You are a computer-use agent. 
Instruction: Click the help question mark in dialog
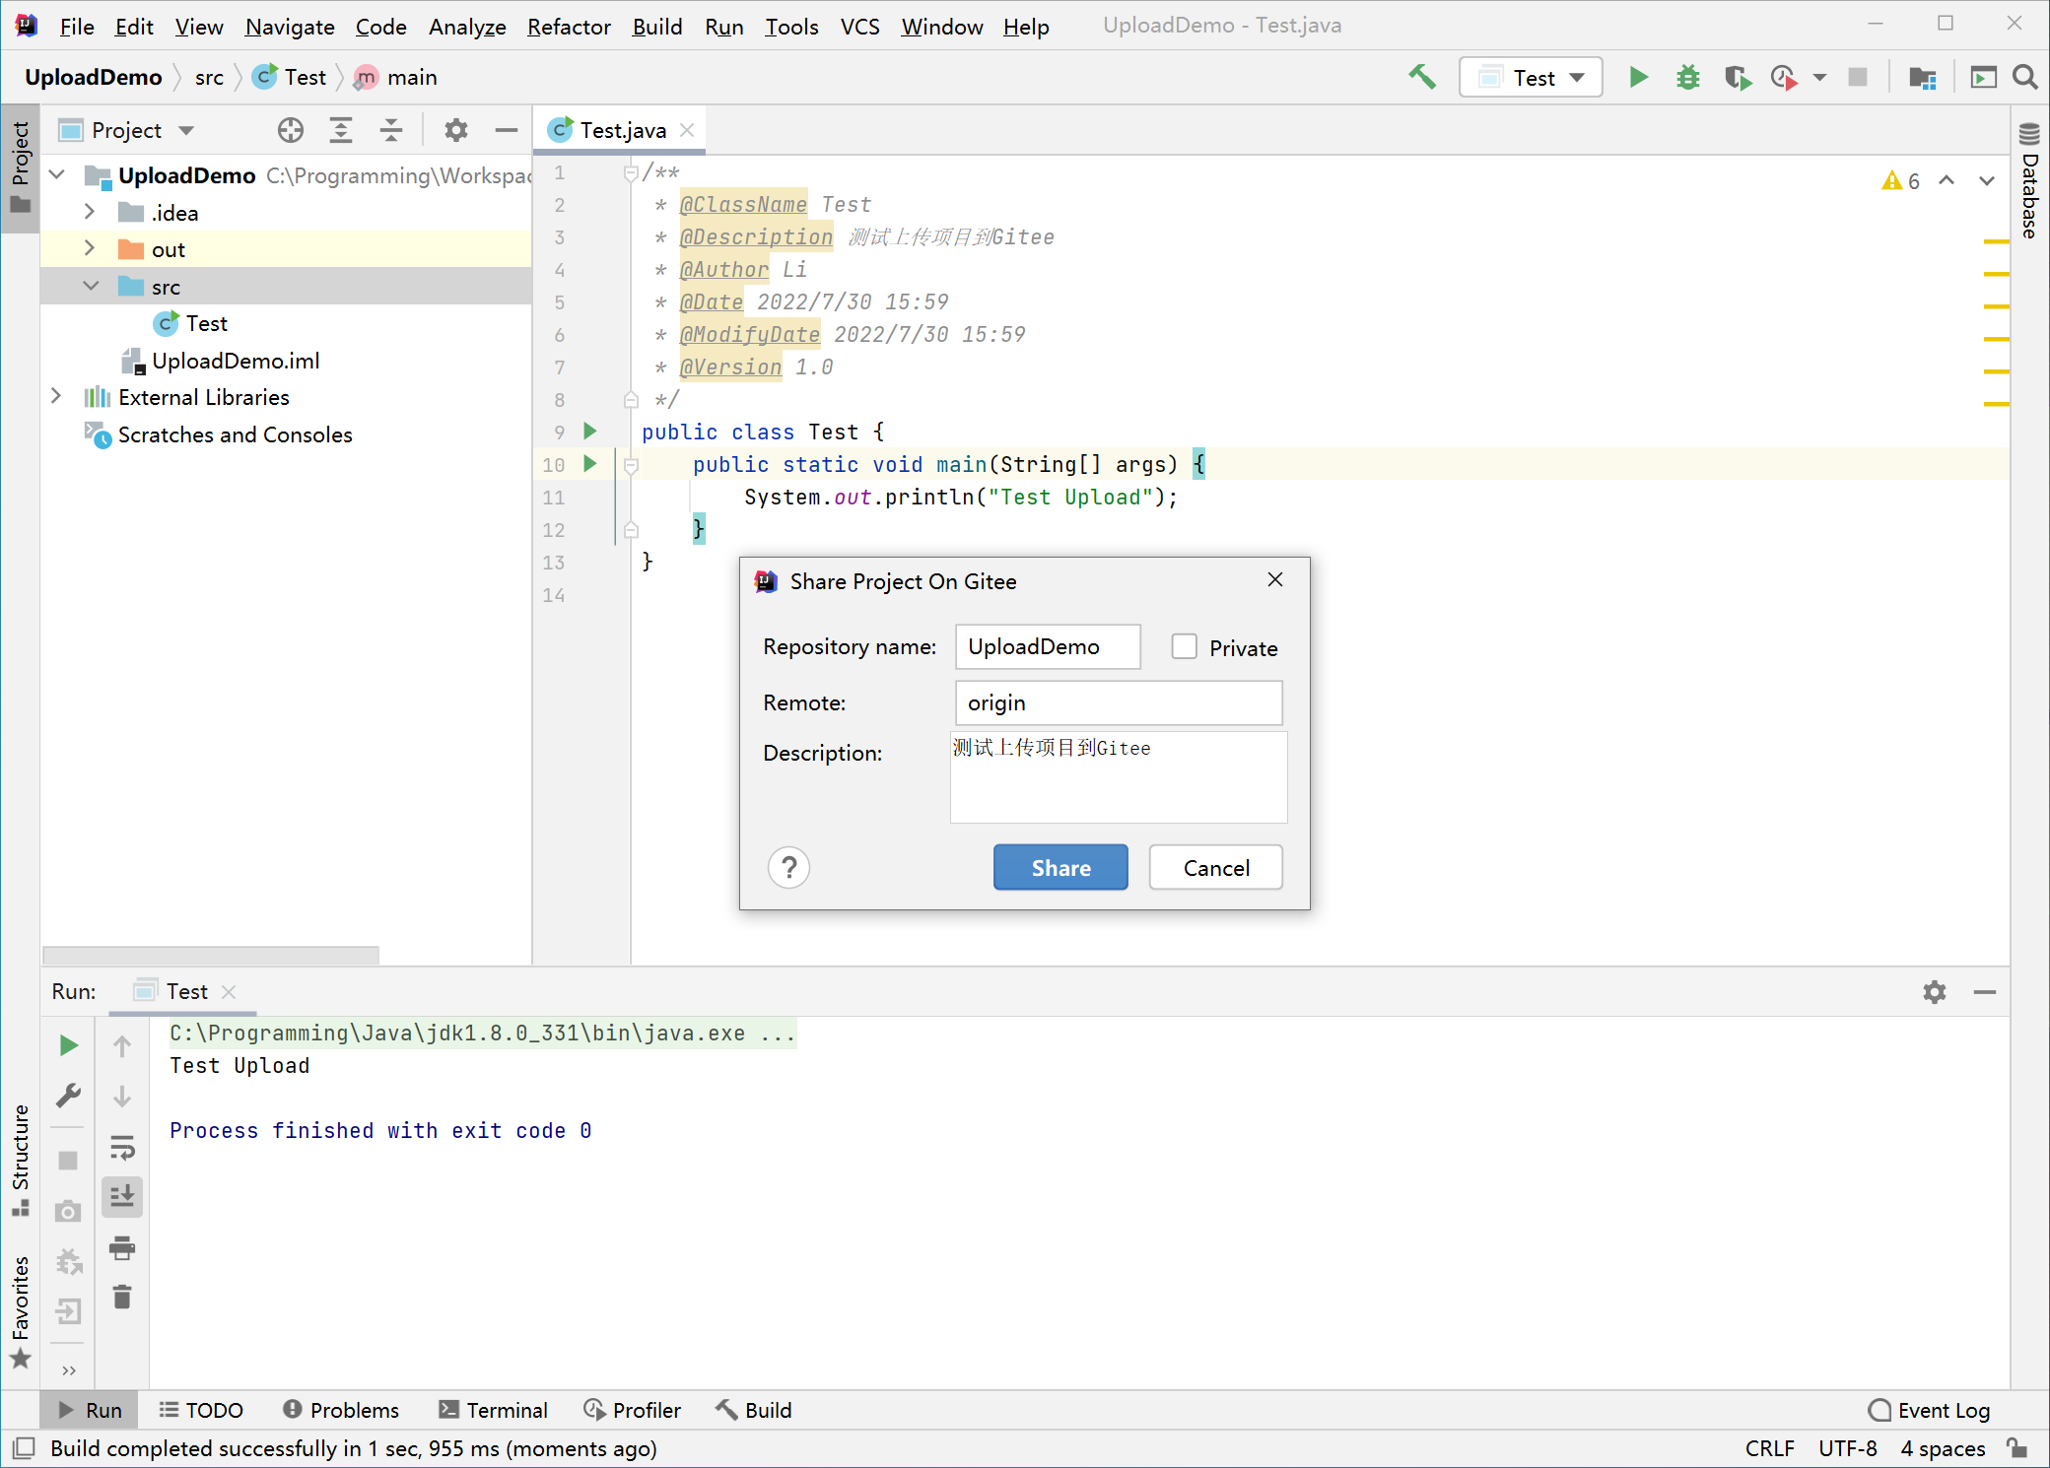(788, 868)
